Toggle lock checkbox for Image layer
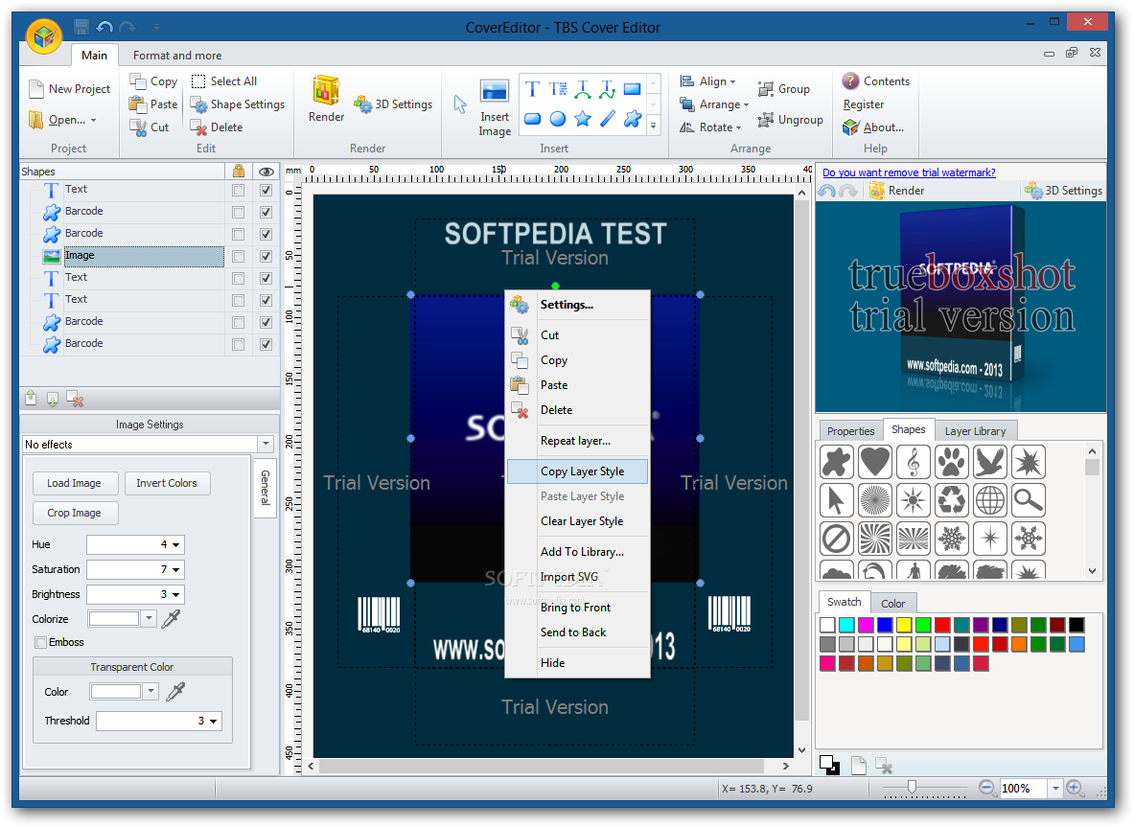This screenshot has height=827, width=1134. coord(238,256)
